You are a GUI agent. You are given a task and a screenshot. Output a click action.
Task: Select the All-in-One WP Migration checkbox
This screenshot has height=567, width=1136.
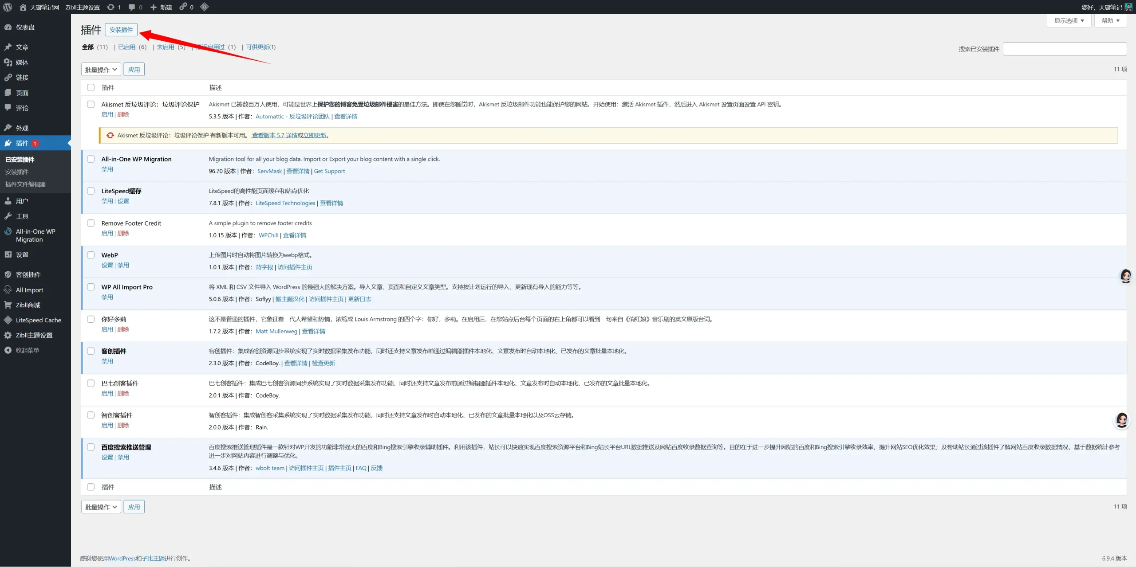coord(91,159)
